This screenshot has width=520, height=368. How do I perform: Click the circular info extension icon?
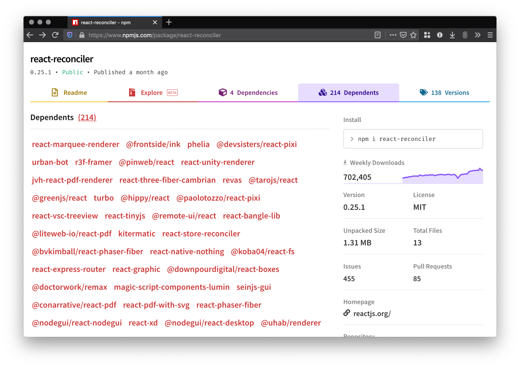[x=439, y=35]
